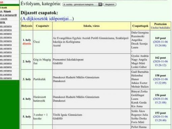Click the Megtekint button

pos(110,4)
